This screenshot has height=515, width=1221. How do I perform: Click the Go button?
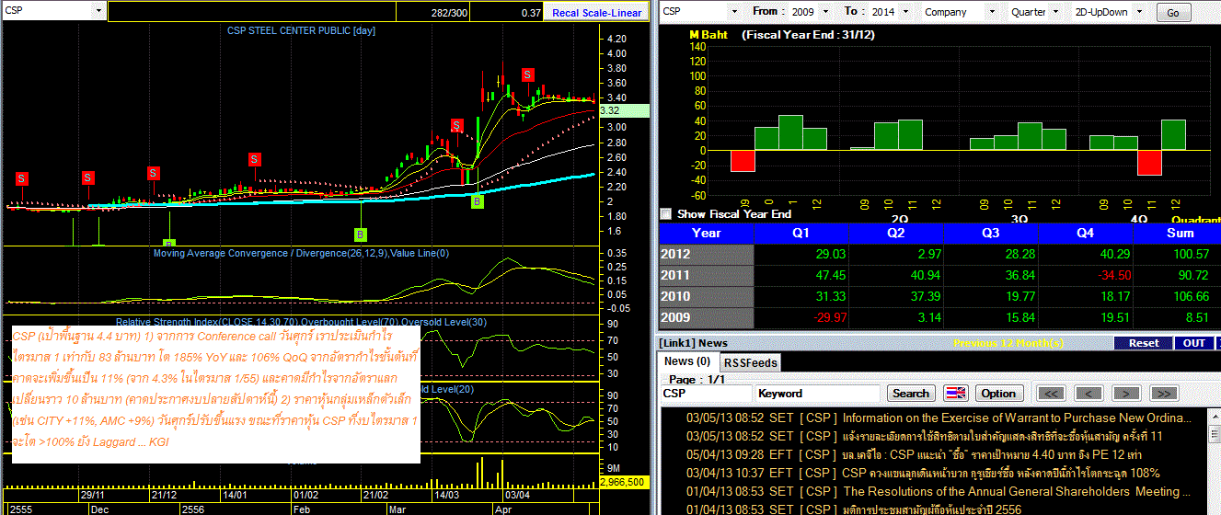tap(1173, 13)
